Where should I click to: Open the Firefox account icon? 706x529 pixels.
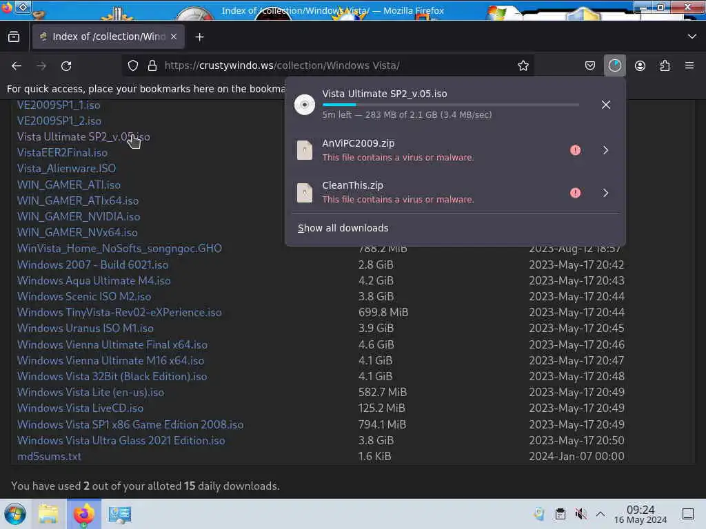[640, 65]
